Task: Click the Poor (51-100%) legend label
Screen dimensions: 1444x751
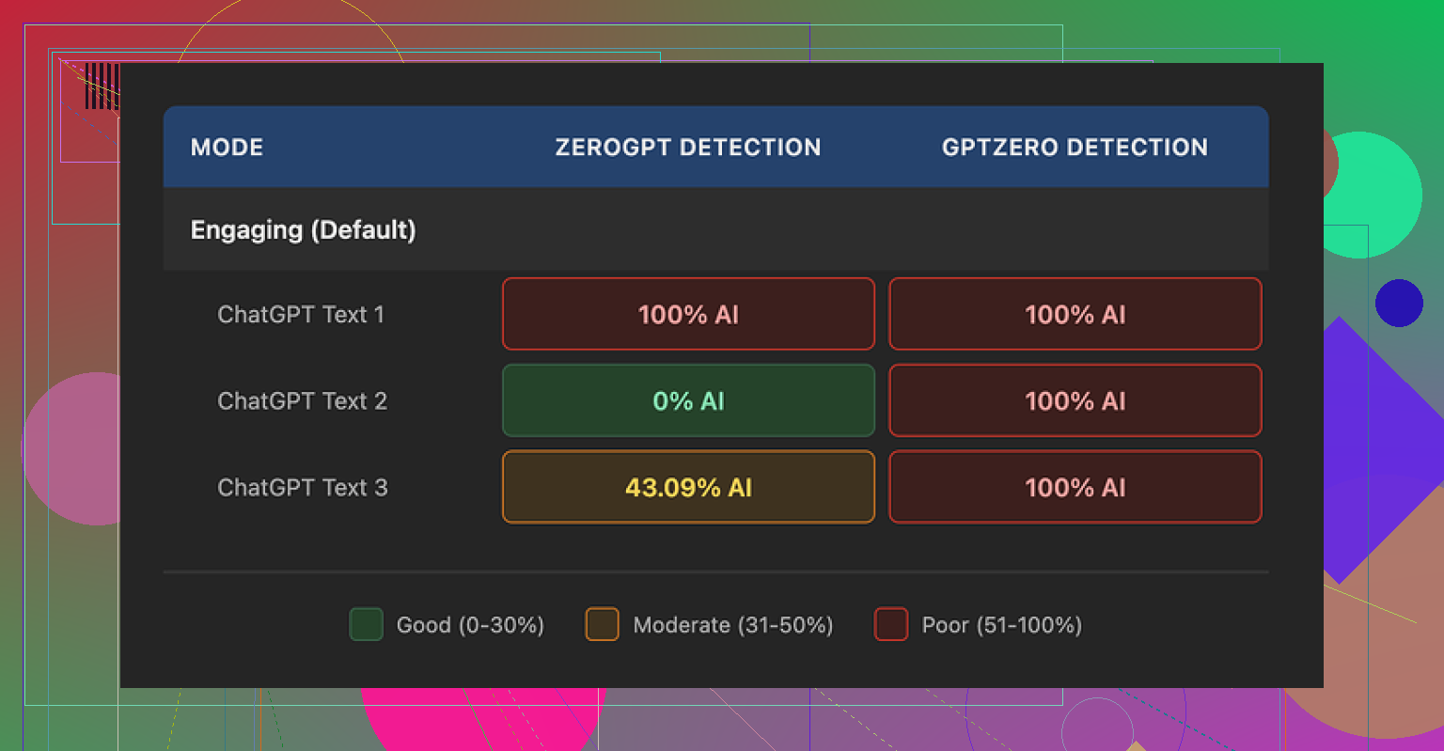Action: 1001,625
